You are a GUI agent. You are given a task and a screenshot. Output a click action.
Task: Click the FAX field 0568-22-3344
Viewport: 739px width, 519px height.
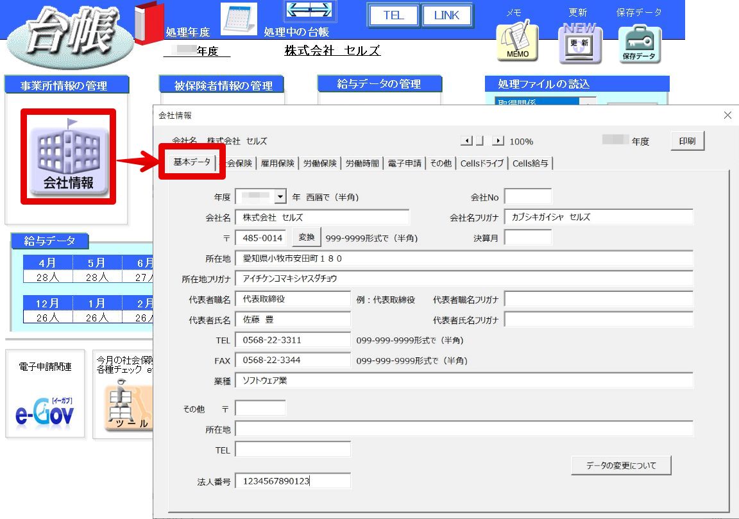click(293, 360)
